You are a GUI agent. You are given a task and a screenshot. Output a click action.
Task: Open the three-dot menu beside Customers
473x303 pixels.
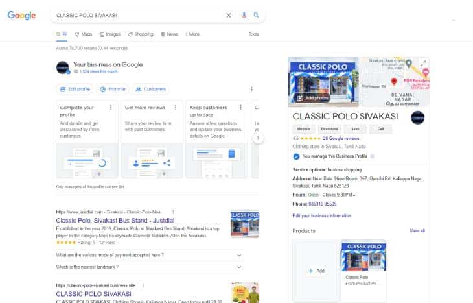click(251, 89)
